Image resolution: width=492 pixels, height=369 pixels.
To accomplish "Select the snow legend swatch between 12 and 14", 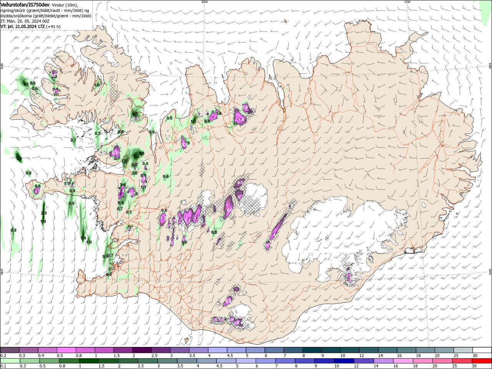I will click(369, 350).
